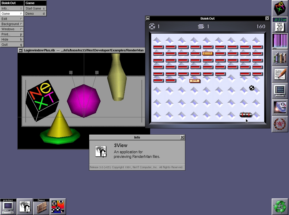Choose Print... from the BoinkOut menu
The height and width of the screenshot is (215, 289).
[12, 34]
